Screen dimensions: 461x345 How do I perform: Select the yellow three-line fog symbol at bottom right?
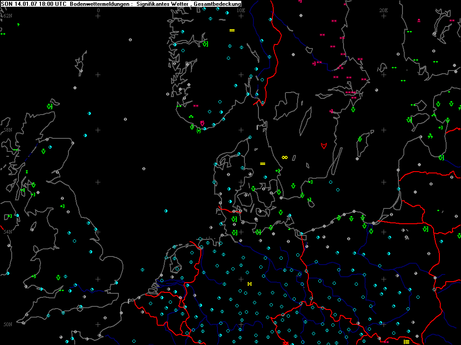click(x=407, y=341)
